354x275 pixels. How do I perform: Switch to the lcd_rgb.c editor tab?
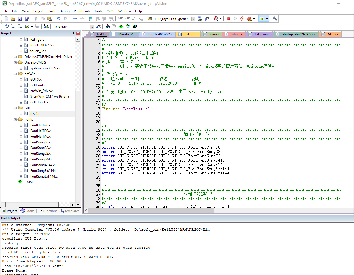(x=189, y=34)
